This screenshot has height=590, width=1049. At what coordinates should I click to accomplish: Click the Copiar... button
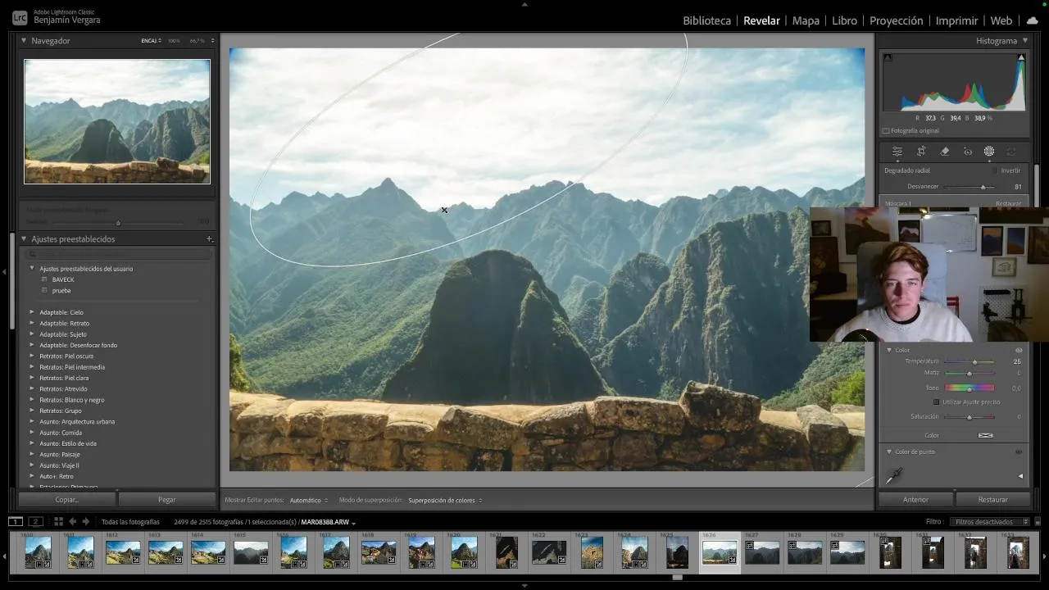coord(67,499)
